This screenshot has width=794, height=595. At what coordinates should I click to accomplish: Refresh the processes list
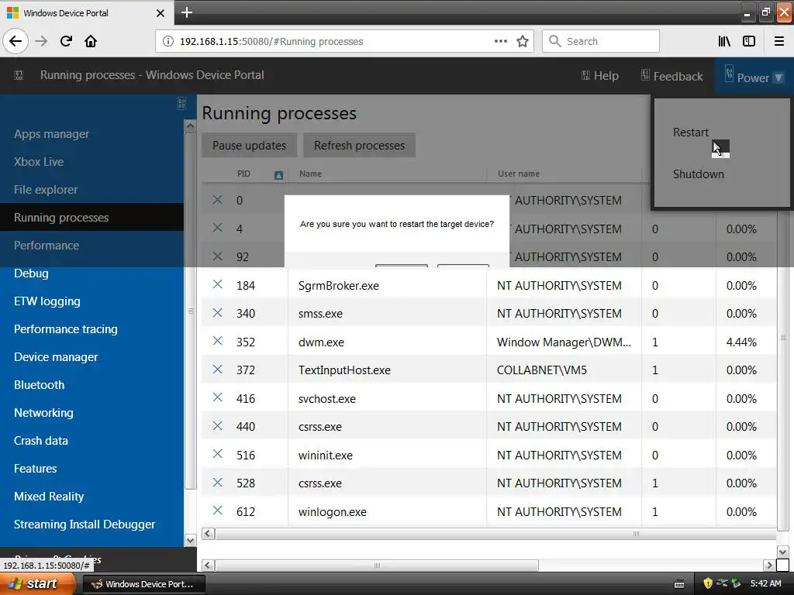(x=360, y=146)
